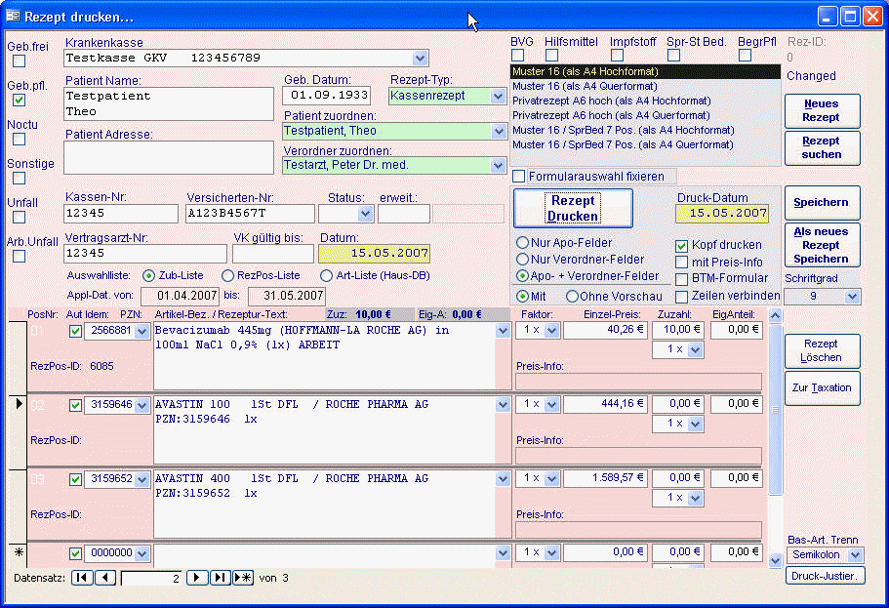Viewport: 889px width, 608px height.
Task: Enable the Geb.frei checkbox
Action: tap(19, 61)
